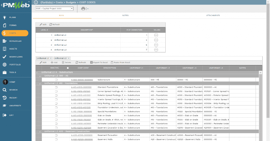Open the Portfolio globe icon
The width and height of the screenshot is (270, 141).
pyautogui.click(x=4, y=64)
